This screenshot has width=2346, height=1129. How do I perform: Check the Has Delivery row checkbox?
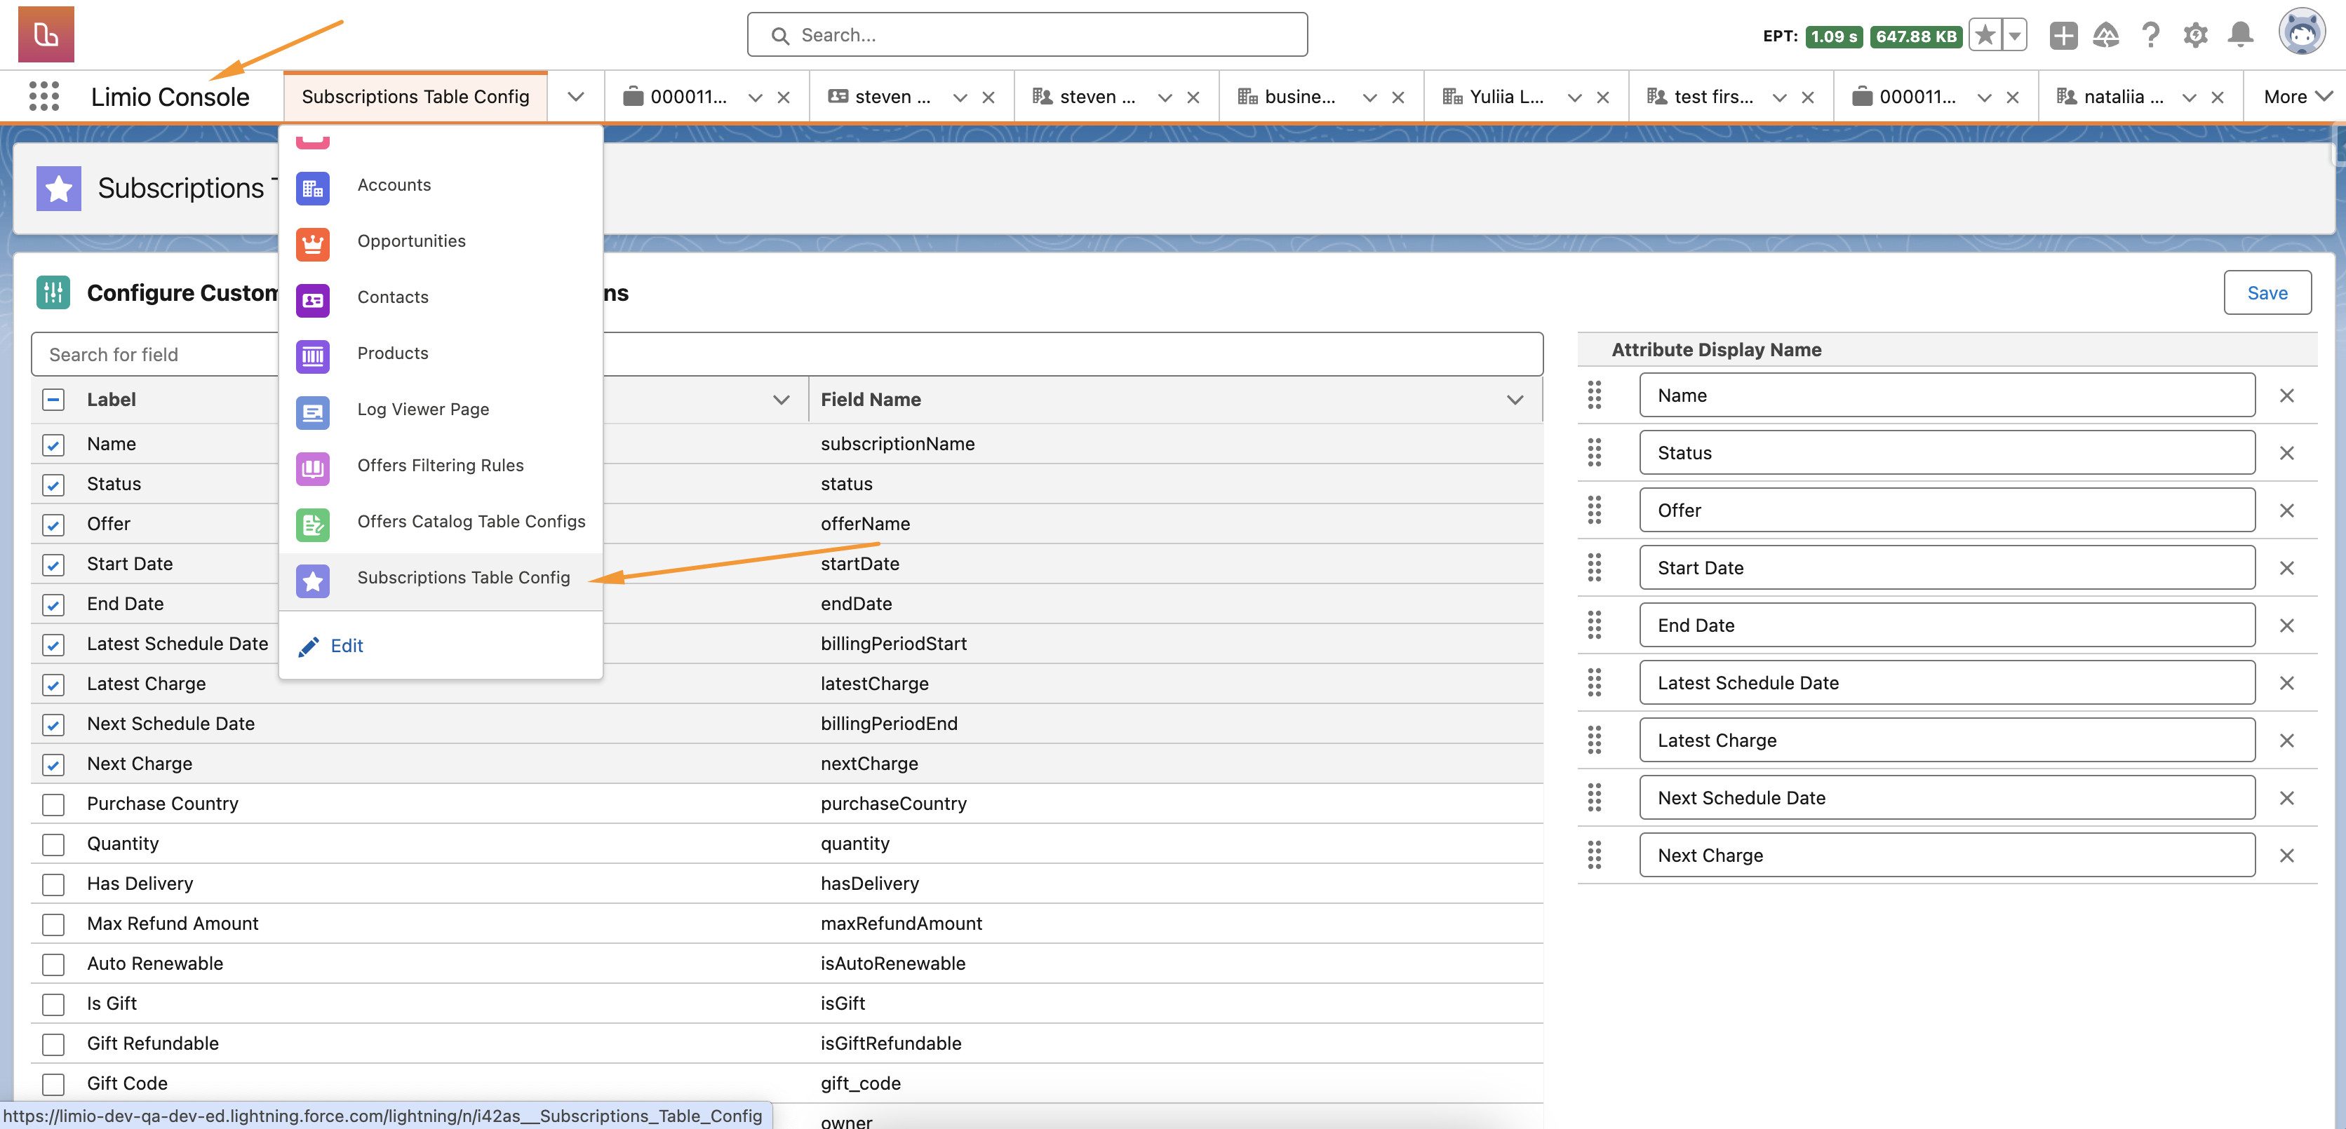click(x=54, y=884)
